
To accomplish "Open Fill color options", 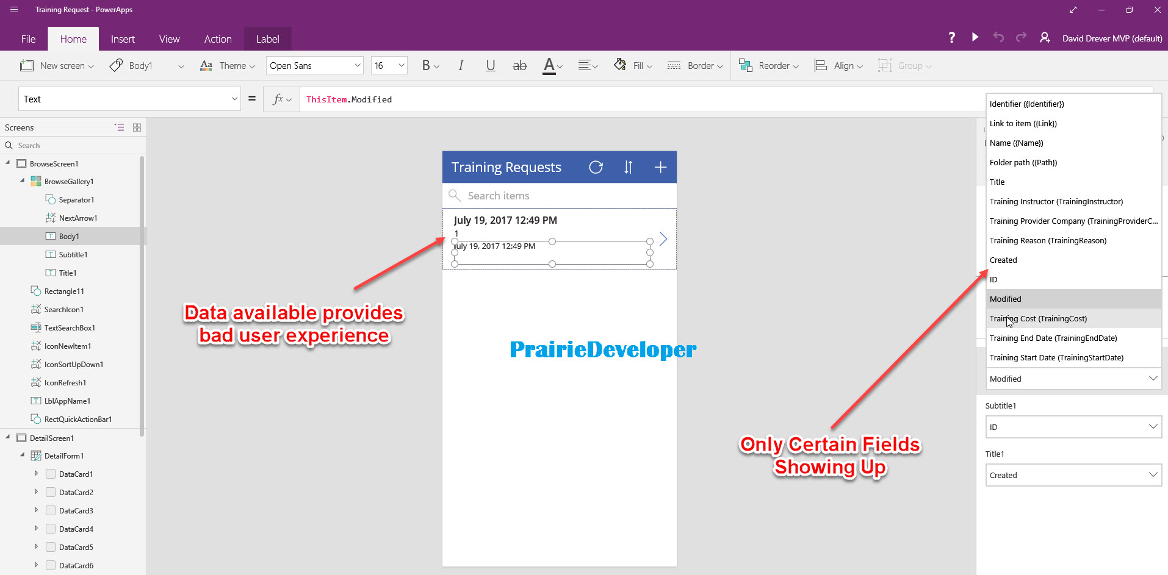I will pos(633,65).
